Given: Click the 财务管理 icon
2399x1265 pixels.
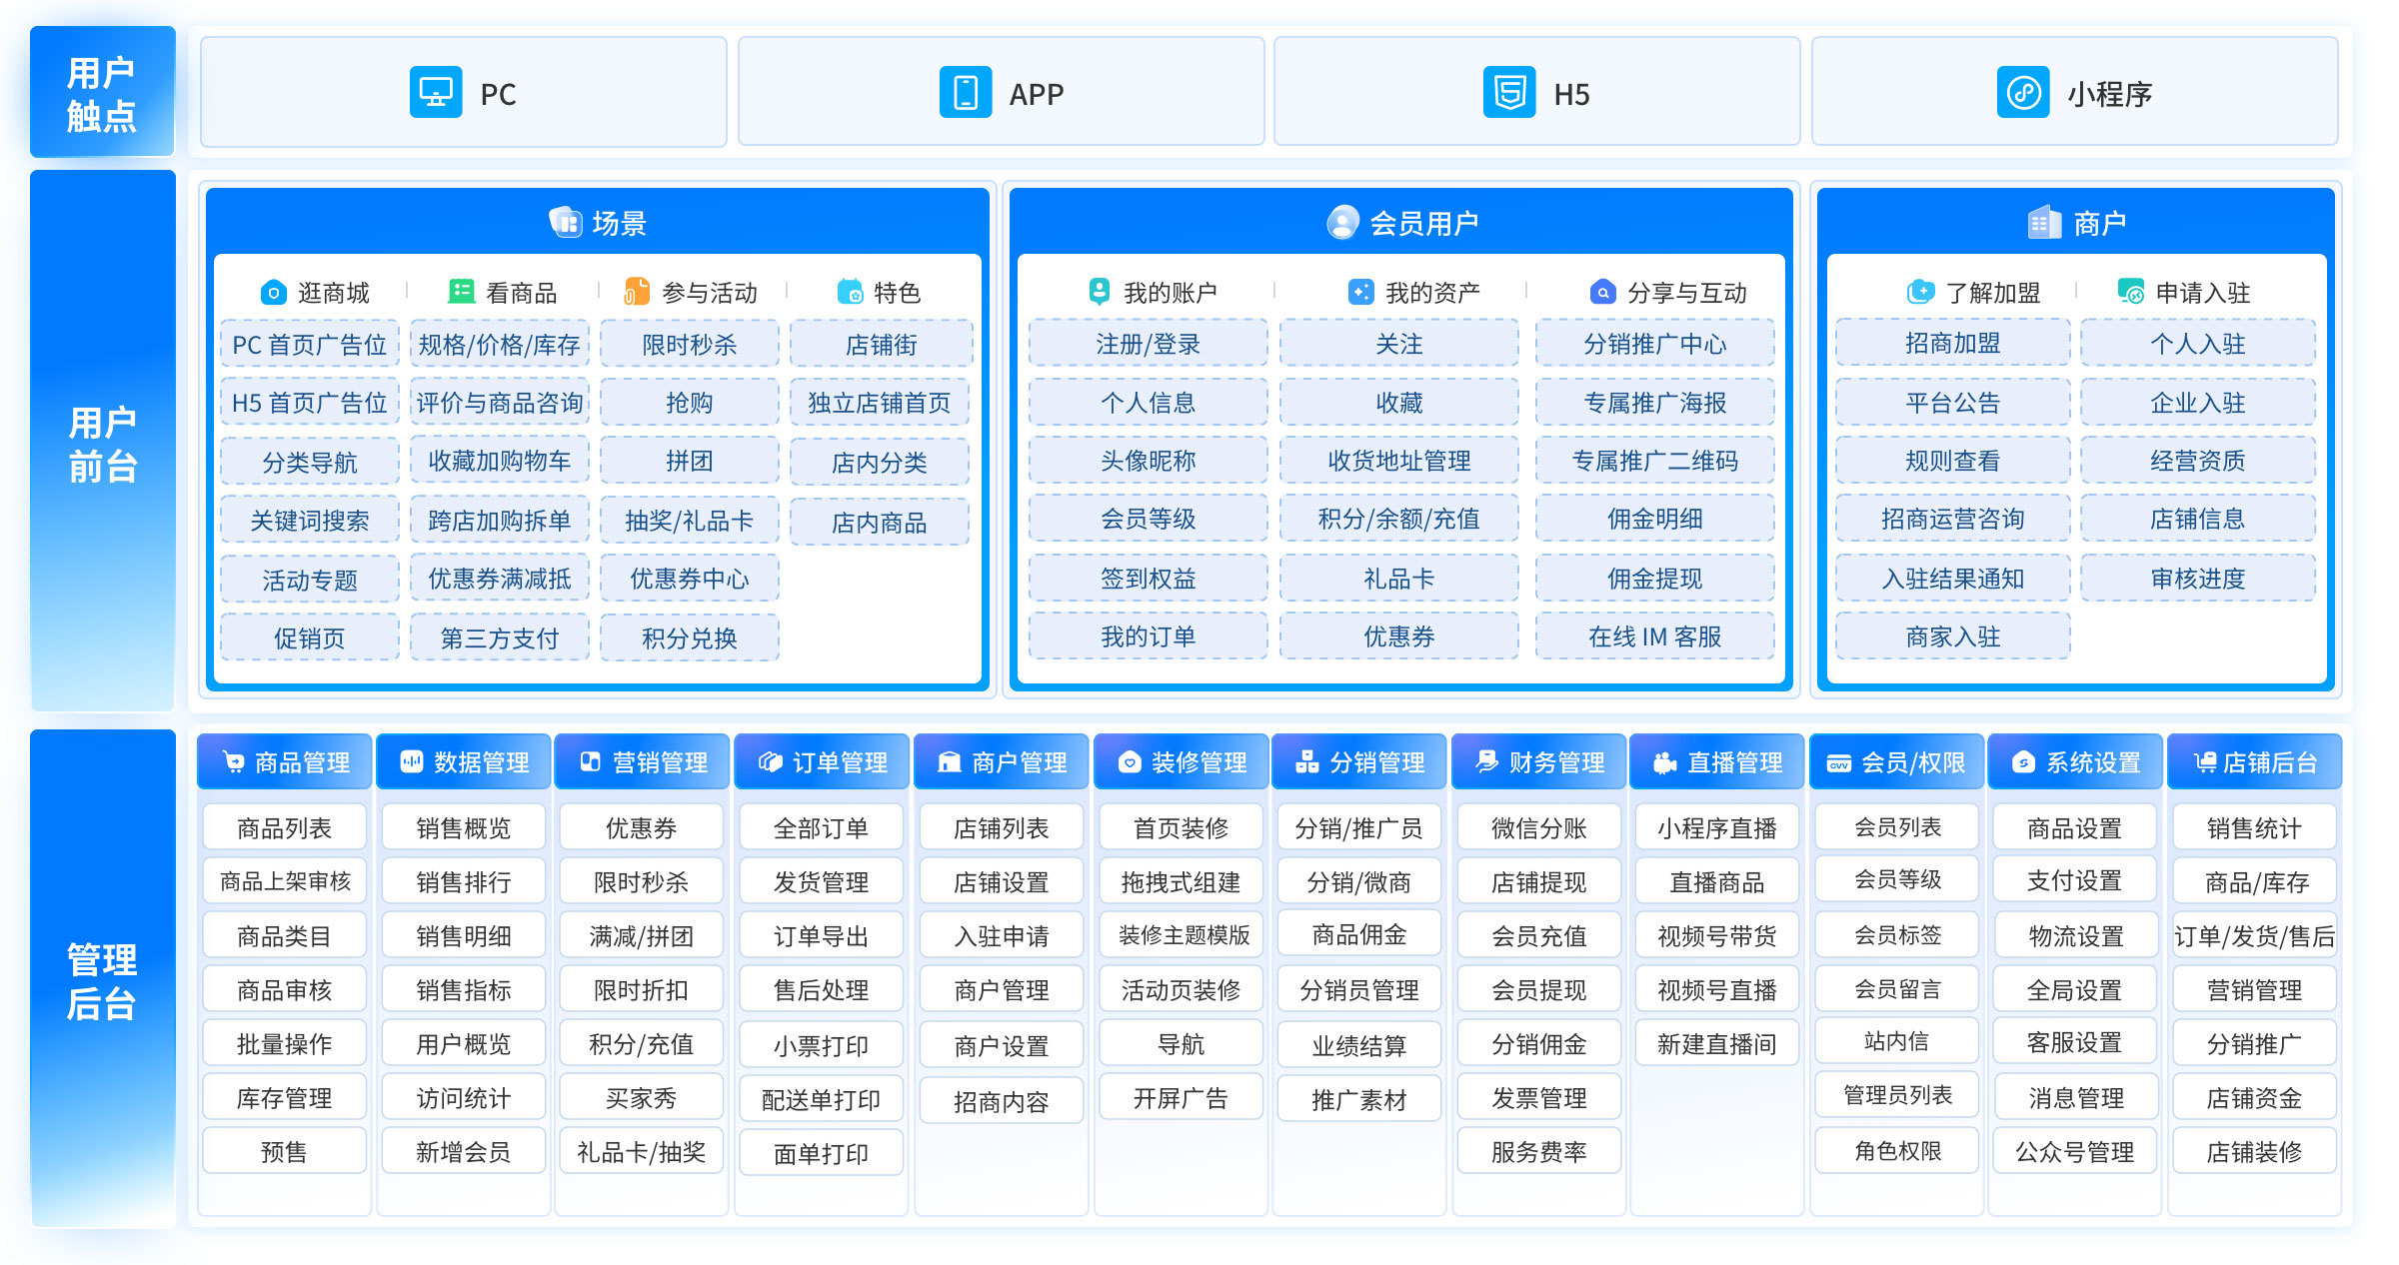Looking at the screenshot, I should 1486,762.
